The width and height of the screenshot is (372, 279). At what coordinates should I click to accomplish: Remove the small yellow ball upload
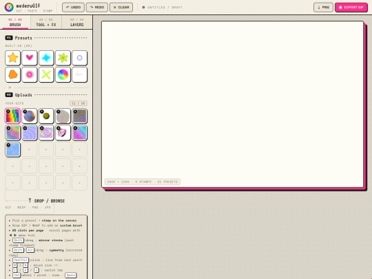[42, 112]
